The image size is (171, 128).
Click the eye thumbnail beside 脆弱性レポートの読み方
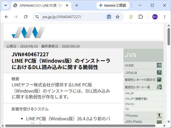[159, 80]
